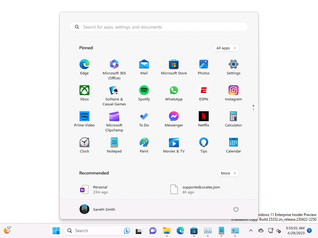
Task: Launch Paint
Action: pyautogui.click(x=144, y=145)
